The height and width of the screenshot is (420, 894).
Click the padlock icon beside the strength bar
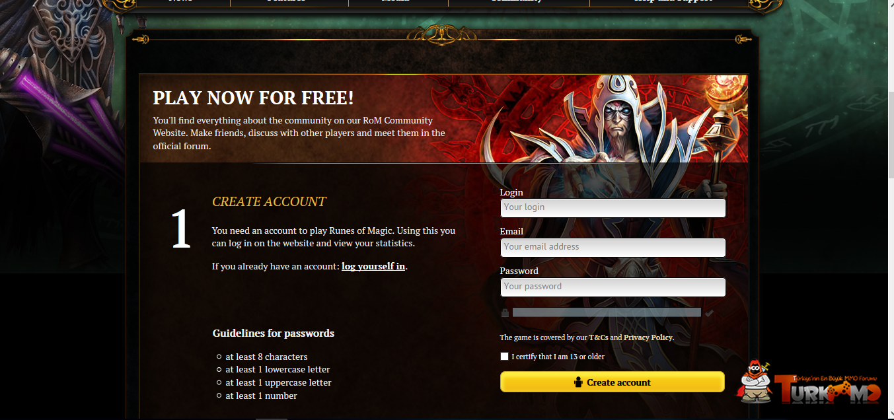[505, 312]
